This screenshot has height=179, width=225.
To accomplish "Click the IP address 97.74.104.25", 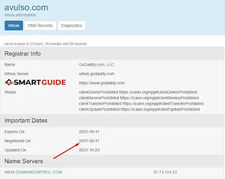I will (165, 172).
